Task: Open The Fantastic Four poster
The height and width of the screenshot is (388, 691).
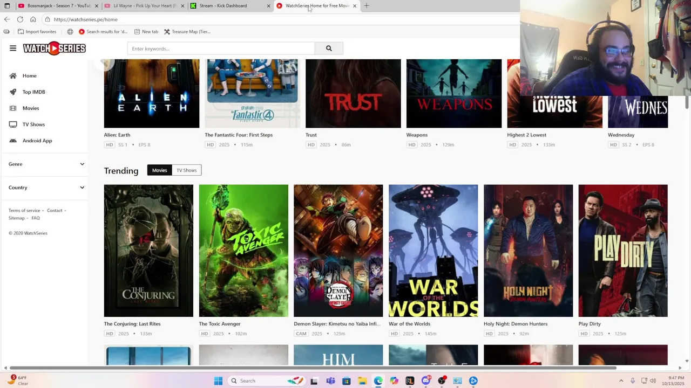Action: [x=252, y=94]
